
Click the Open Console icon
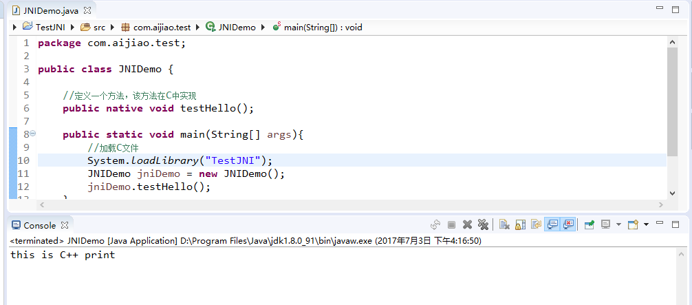point(633,224)
